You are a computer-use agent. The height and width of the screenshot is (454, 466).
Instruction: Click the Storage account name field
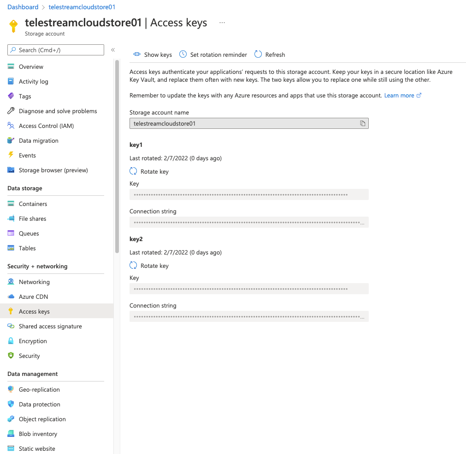(249, 123)
